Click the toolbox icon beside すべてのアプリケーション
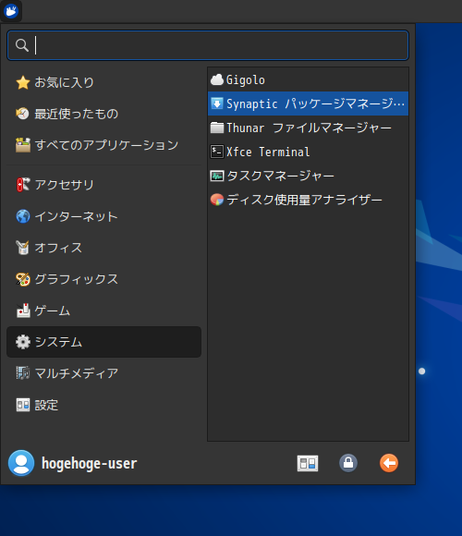 pyautogui.click(x=23, y=145)
